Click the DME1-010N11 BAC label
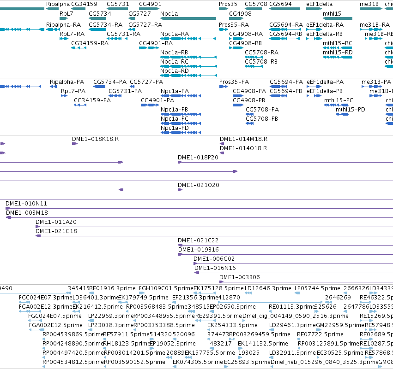 click(x=26, y=204)
